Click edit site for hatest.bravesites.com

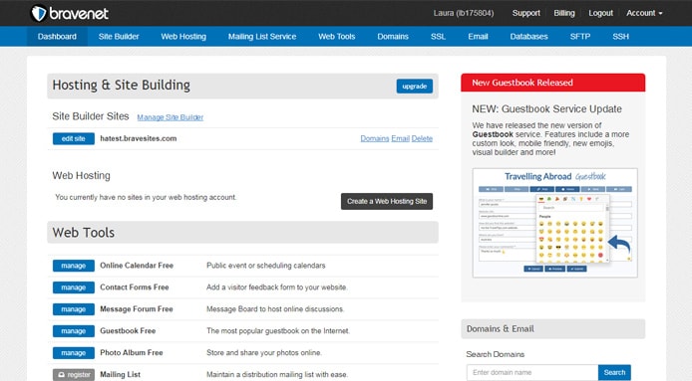click(x=73, y=138)
